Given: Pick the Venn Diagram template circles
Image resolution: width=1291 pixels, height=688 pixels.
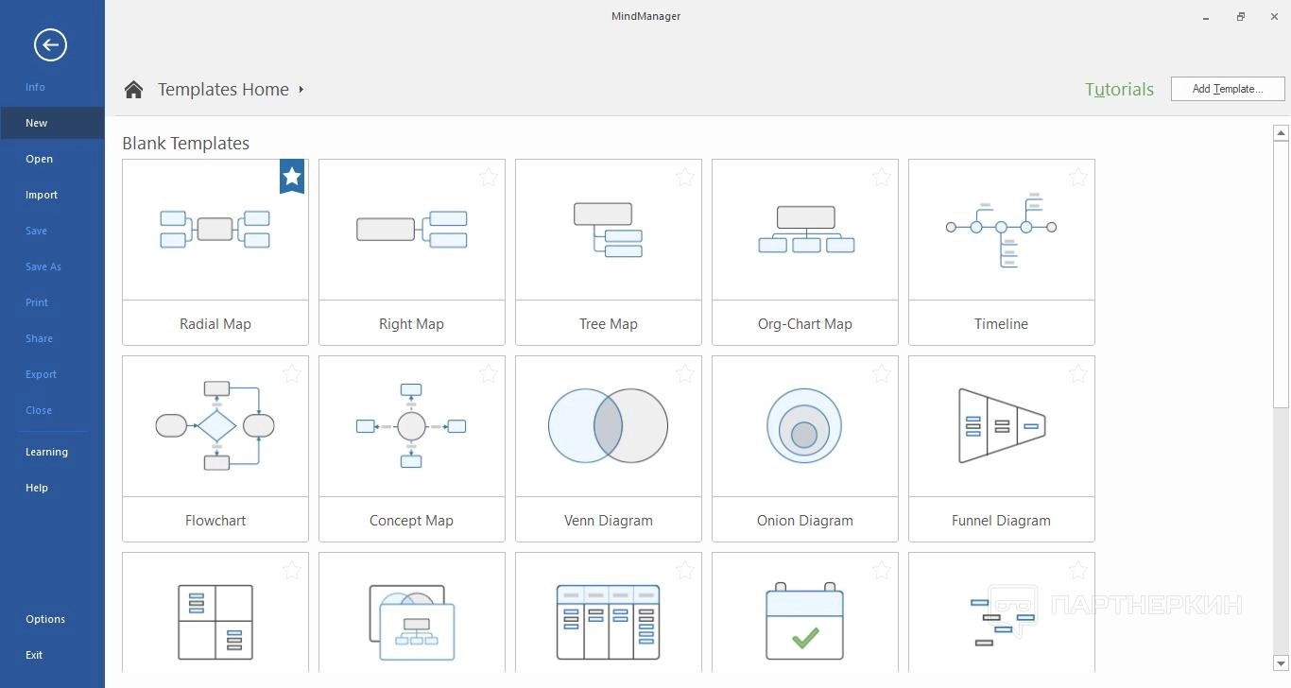Looking at the screenshot, I should (x=609, y=425).
